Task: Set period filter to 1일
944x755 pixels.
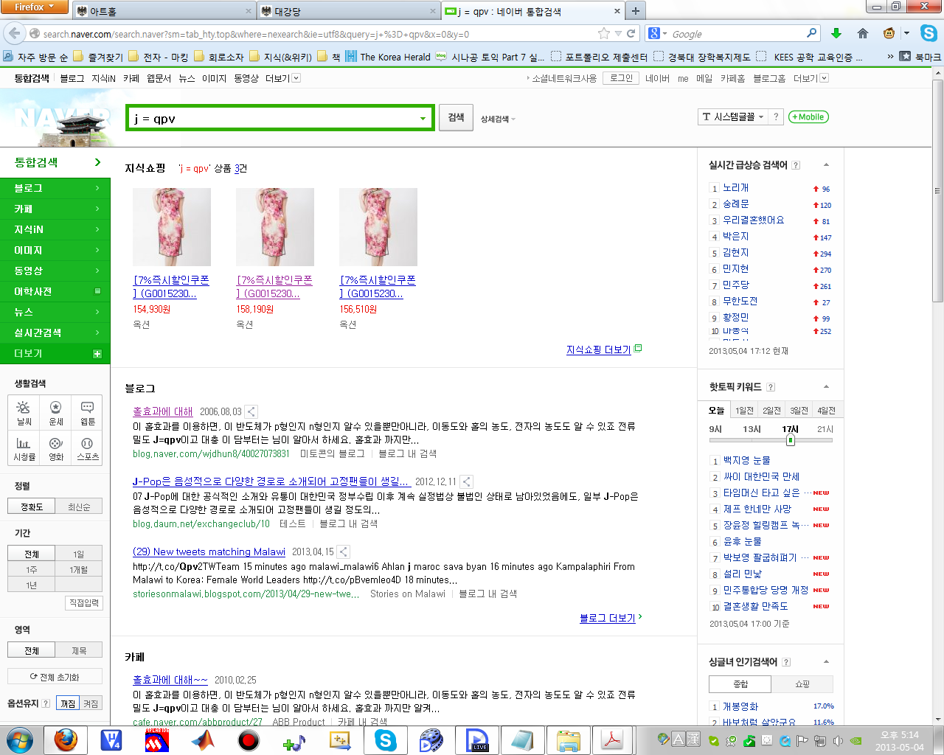Action: (x=79, y=554)
